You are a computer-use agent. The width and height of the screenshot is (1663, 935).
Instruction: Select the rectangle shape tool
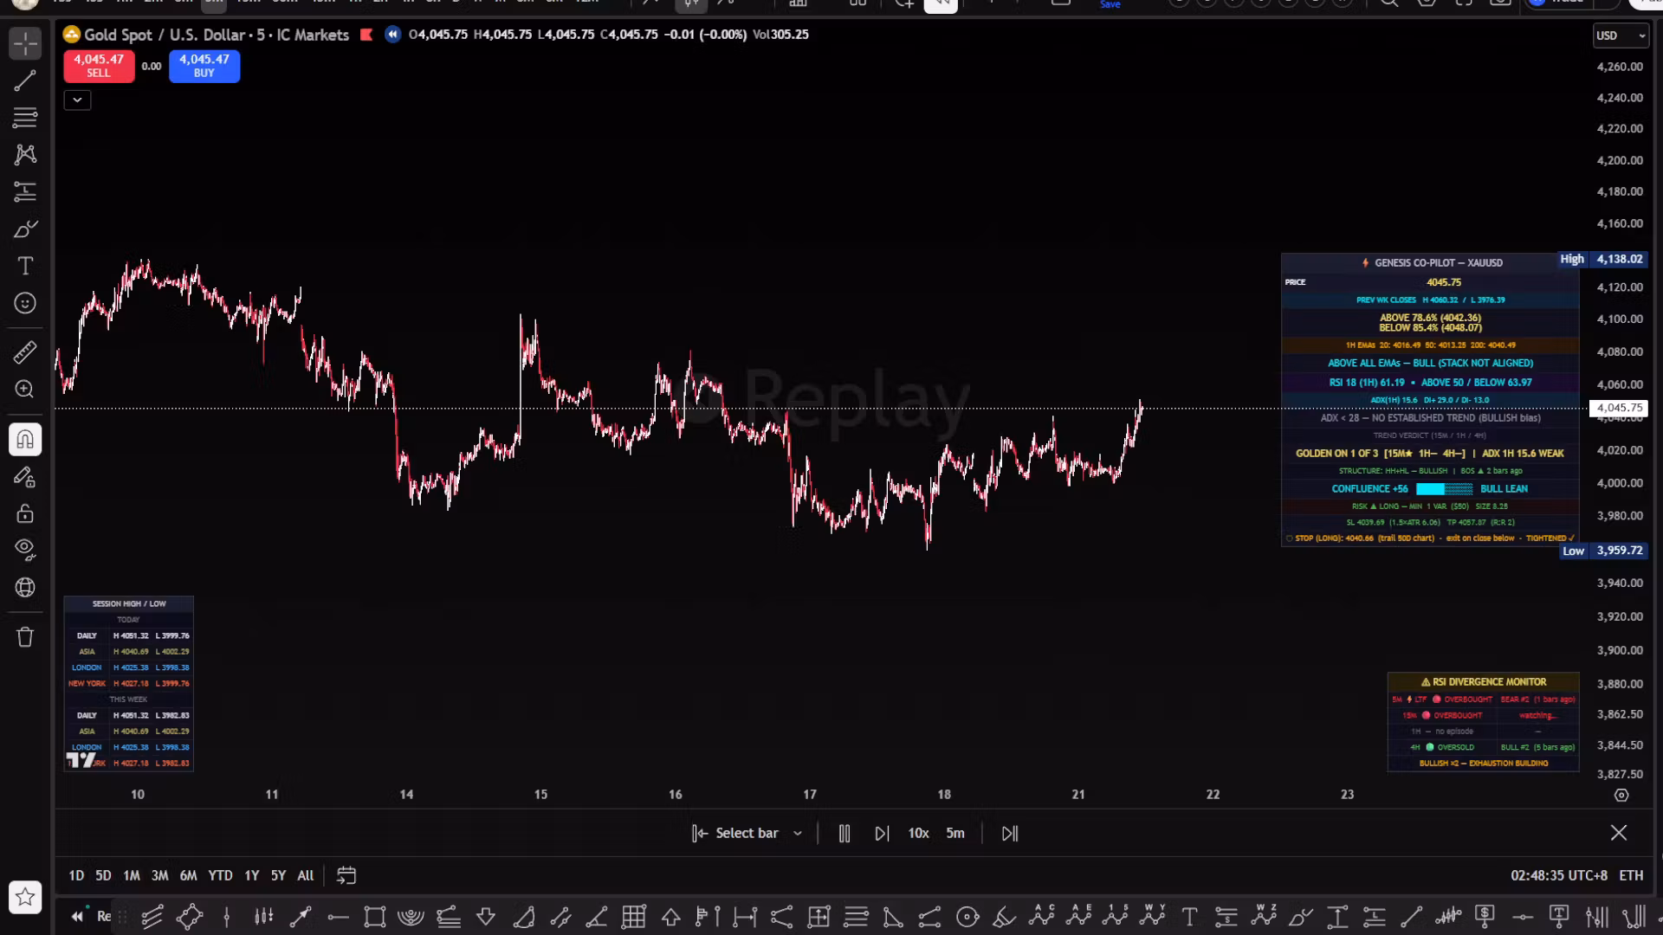pyautogui.click(x=375, y=916)
